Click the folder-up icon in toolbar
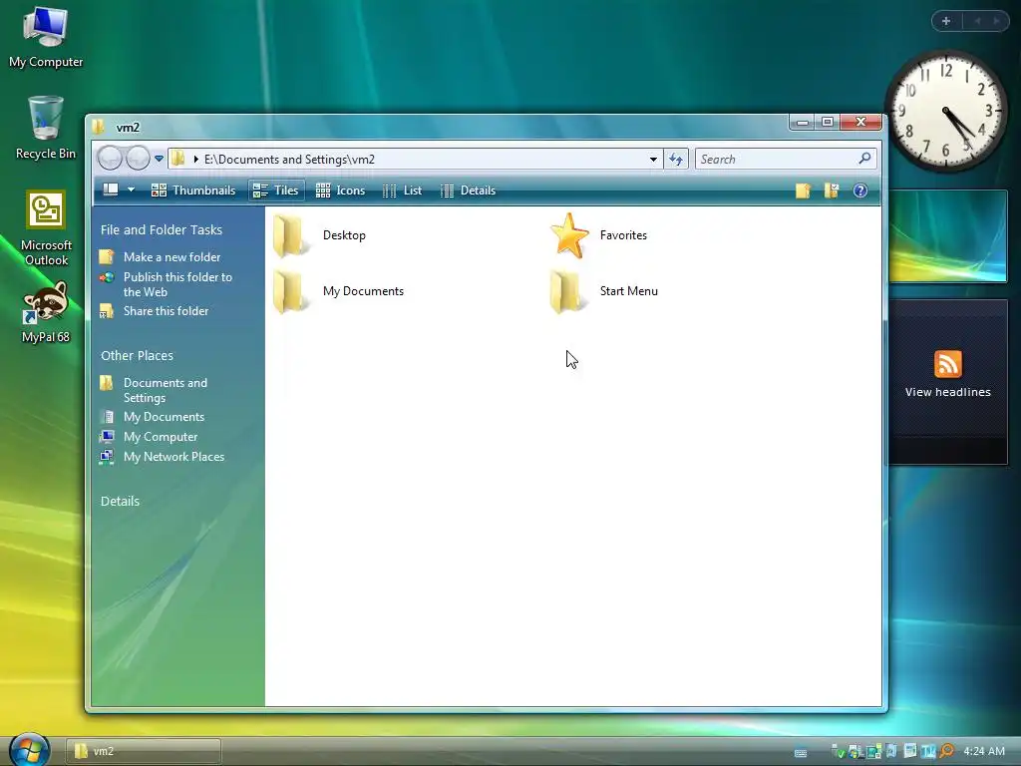The image size is (1021, 766). 803,191
